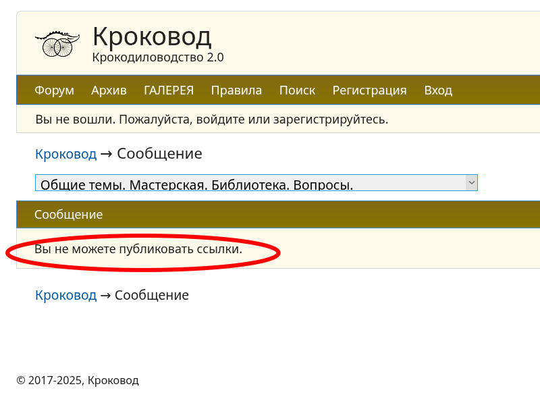Screen dimensions: 540x397
Task: Click the large "Кроковод" site title
Action: point(151,36)
